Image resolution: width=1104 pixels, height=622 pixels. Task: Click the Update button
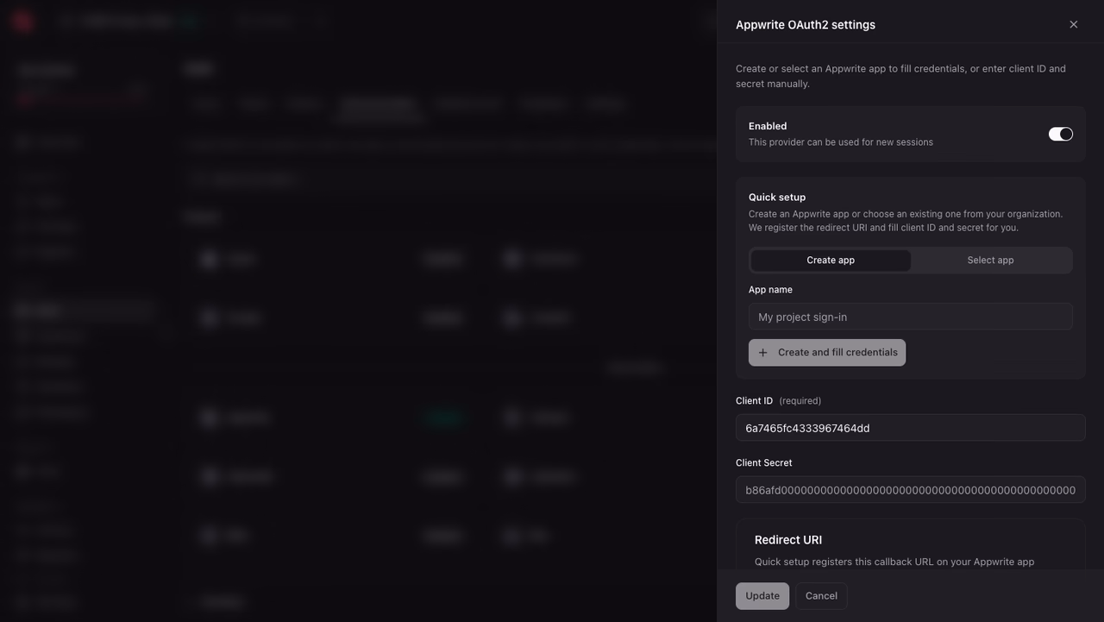[x=762, y=596]
